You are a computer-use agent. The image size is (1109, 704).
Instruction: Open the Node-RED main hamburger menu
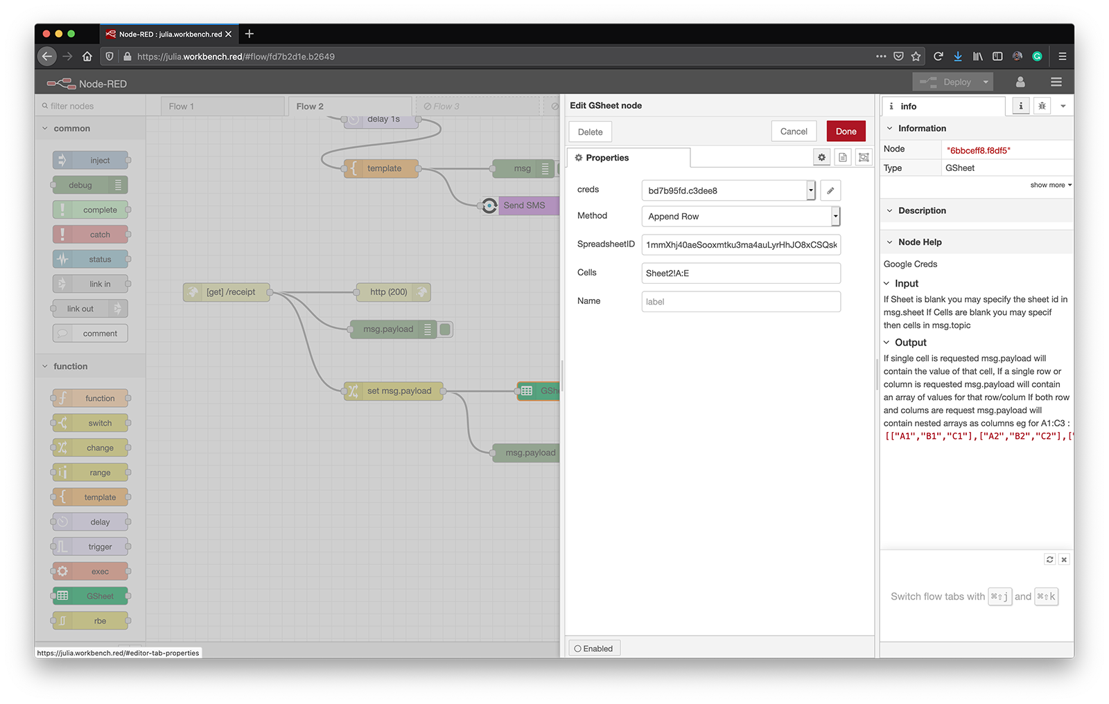1056,82
